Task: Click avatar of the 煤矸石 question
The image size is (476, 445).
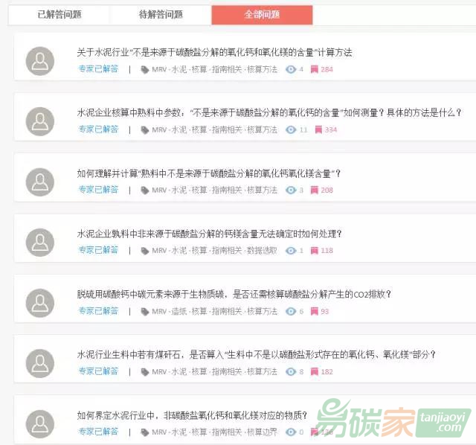Action: point(40,363)
